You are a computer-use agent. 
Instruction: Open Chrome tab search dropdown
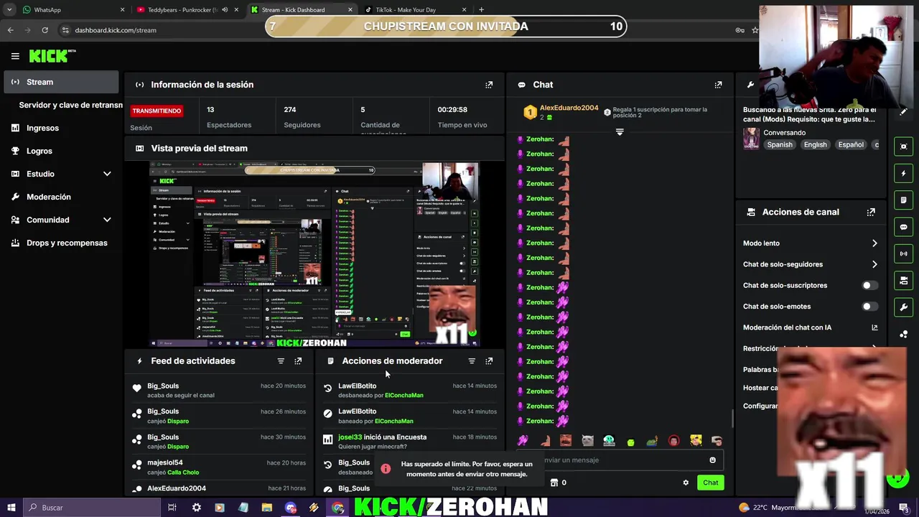click(x=9, y=10)
